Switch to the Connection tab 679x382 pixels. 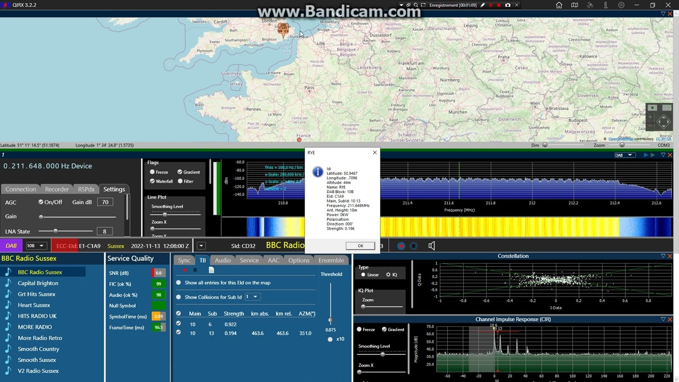pyautogui.click(x=21, y=189)
